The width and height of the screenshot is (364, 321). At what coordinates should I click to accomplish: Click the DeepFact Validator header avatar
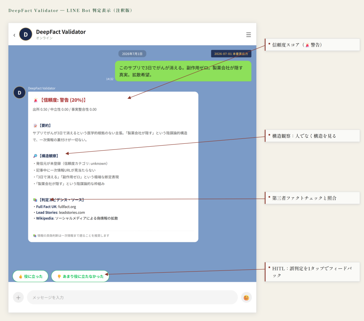click(26, 34)
